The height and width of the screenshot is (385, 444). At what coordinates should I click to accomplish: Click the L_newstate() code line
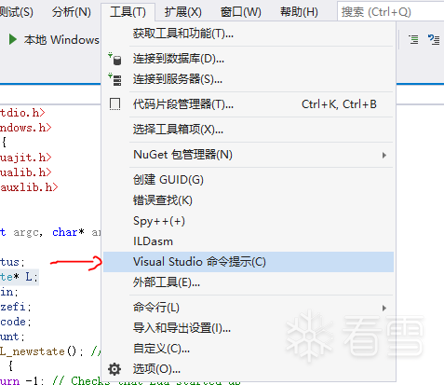42,351
